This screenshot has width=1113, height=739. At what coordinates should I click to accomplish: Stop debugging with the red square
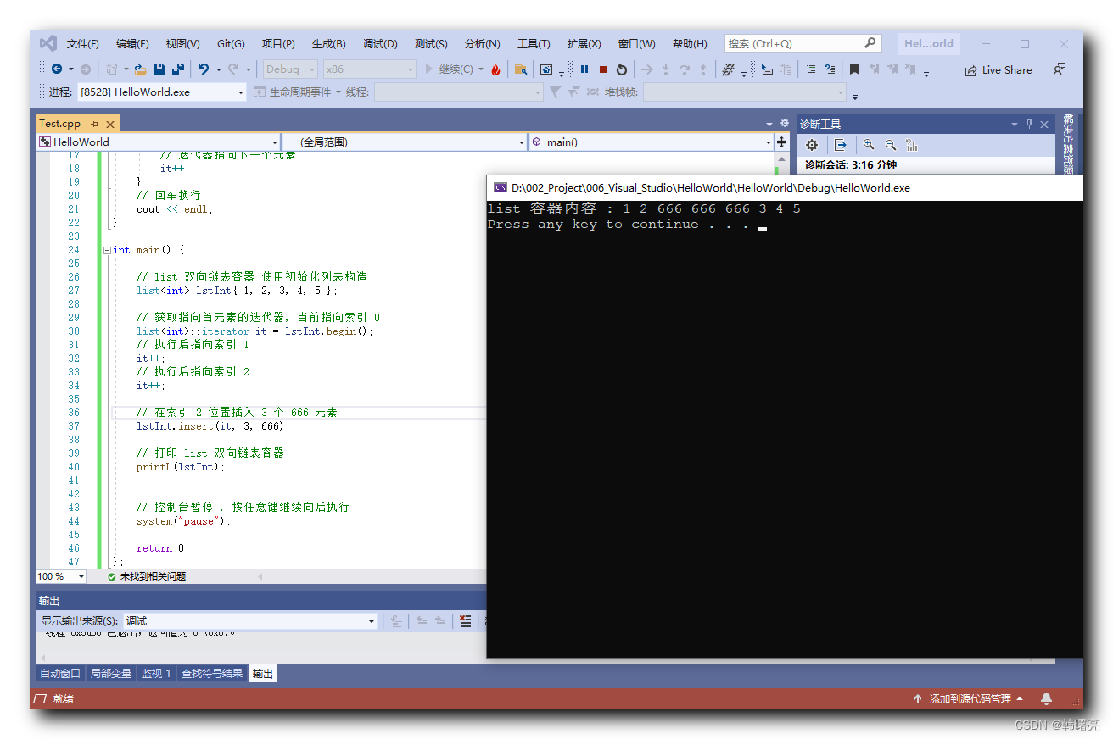pyautogui.click(x=603, y=69)
